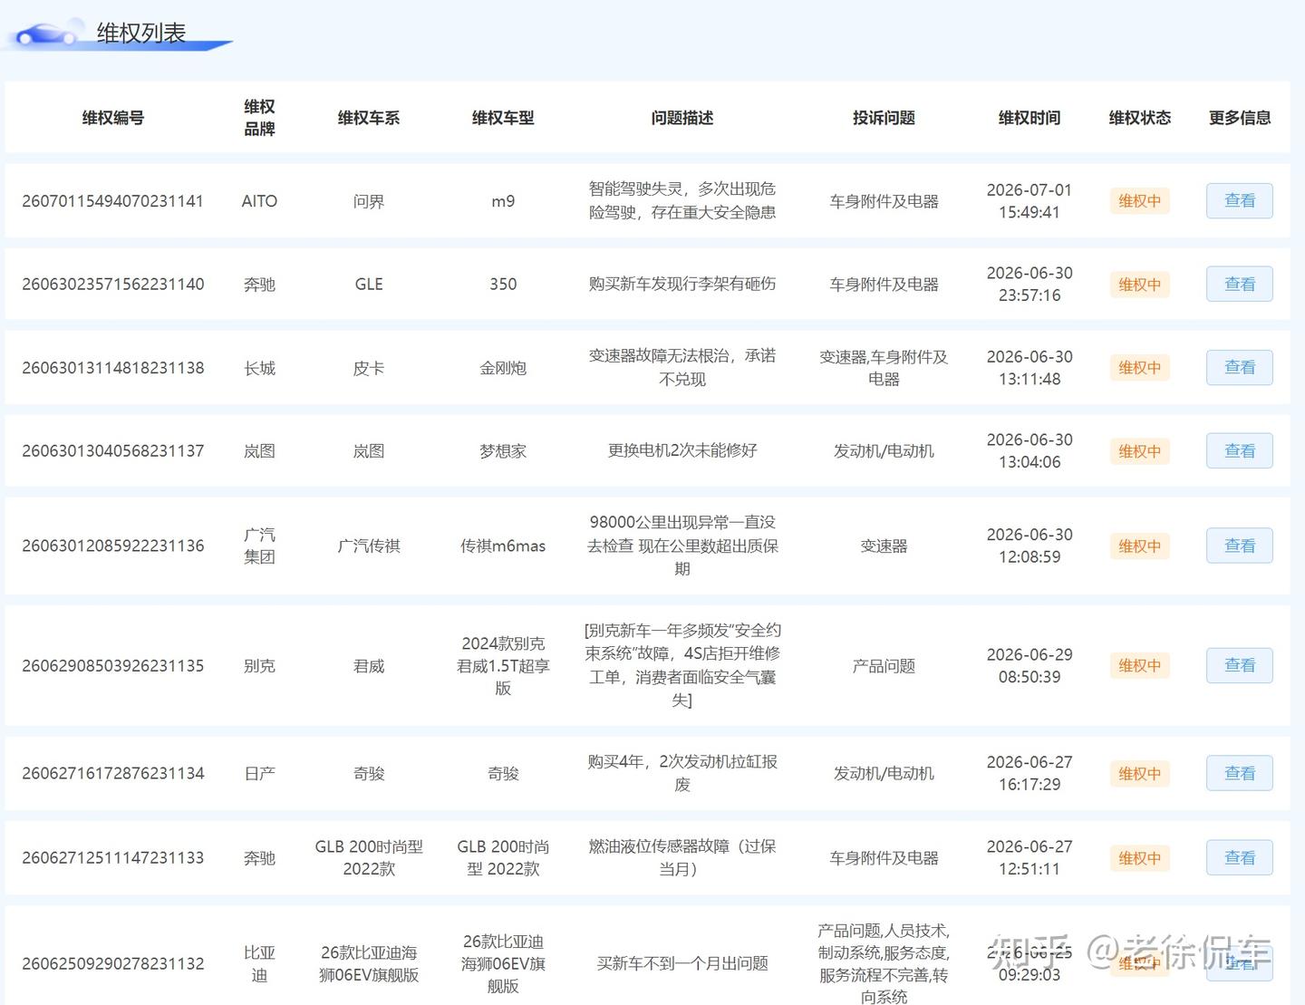
Task: Click the 广汽集团 brand cell
Action: [259, 546]
